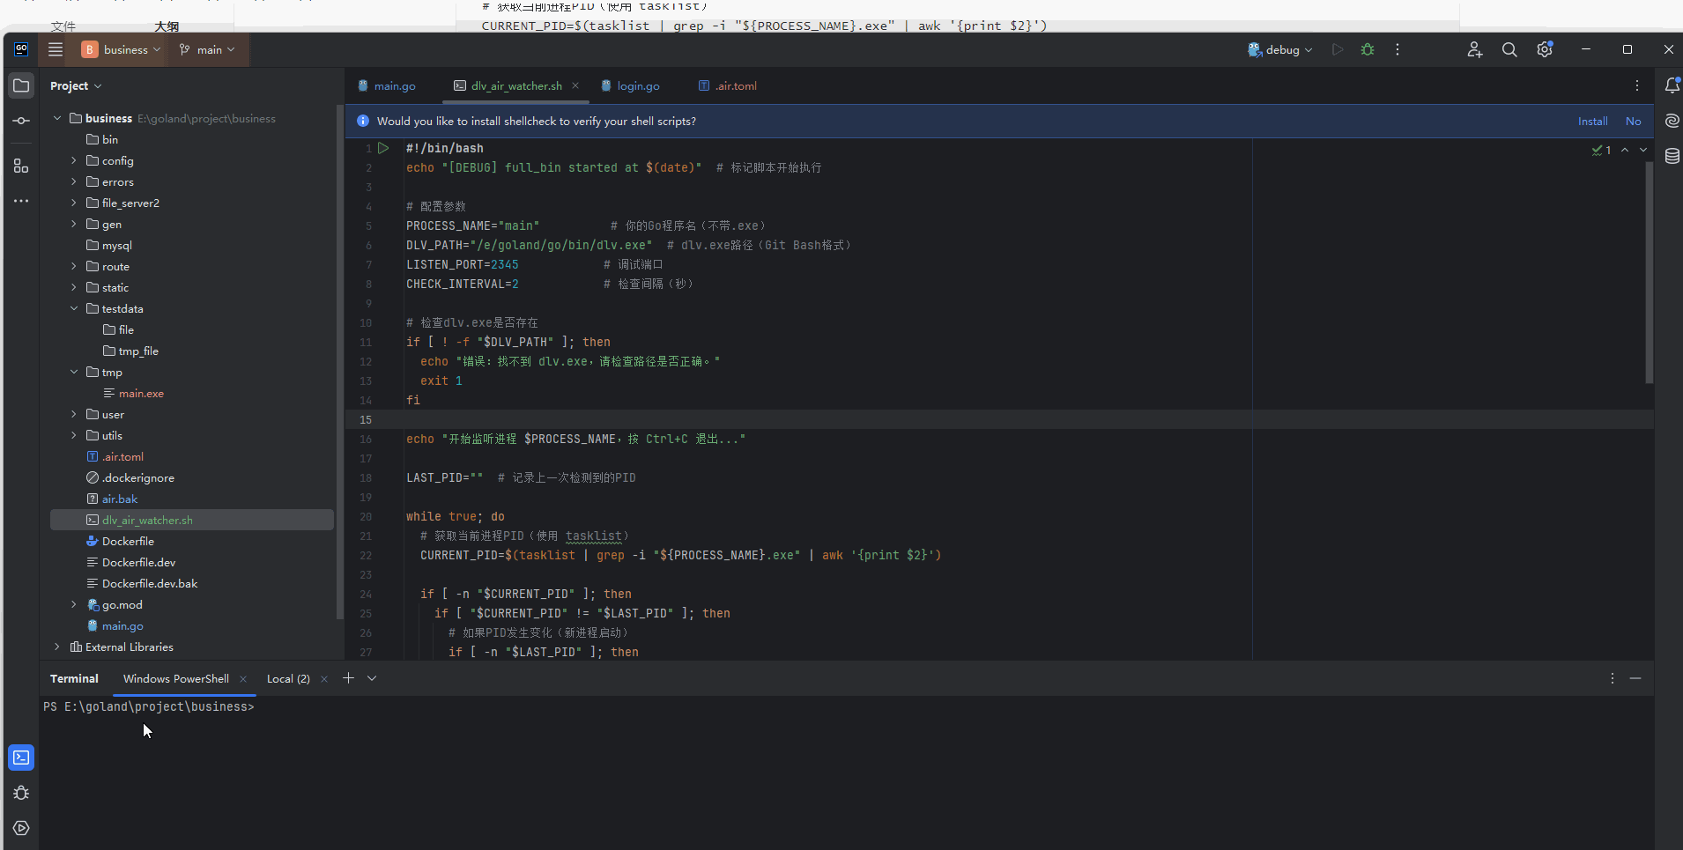Open the debug run configuration dropdown
Screen dimensions: 1683x850
point(1280,49)
